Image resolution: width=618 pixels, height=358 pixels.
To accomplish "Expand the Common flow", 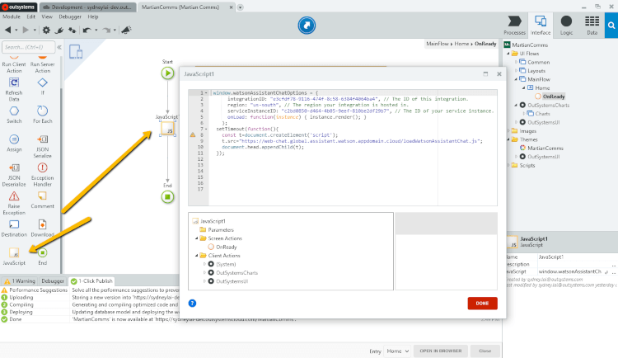I will click(x=517, y=62).
